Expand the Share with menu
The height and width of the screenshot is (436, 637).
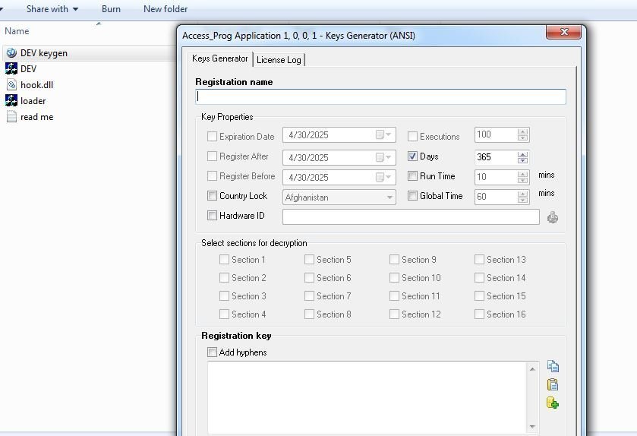point(52,9)
